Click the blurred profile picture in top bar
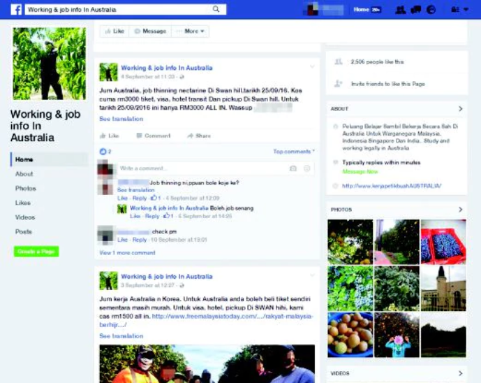Screen dimensions: 481x383 pyautogui.click(x=313, y=9)
